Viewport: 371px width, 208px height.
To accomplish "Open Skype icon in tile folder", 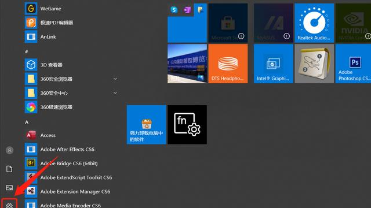I will [174, 10].
